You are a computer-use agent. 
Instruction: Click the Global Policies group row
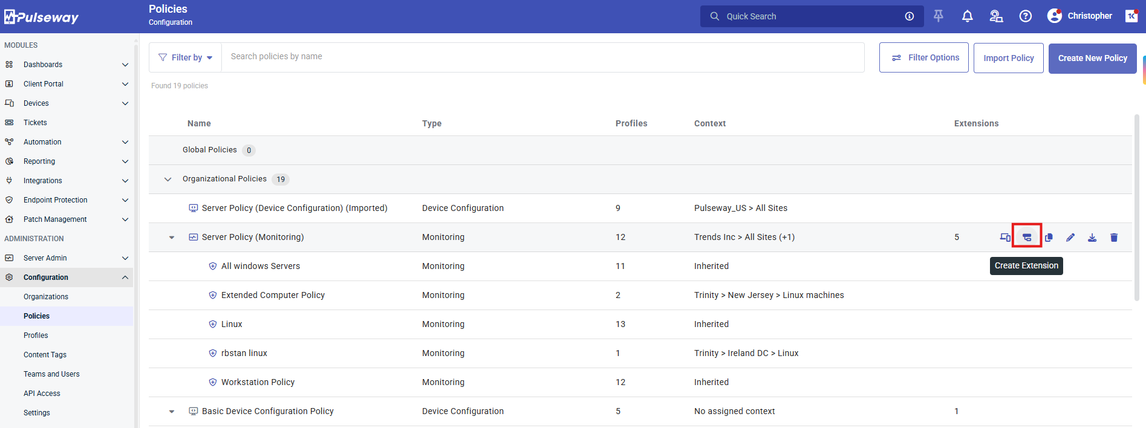coord(640,150)
